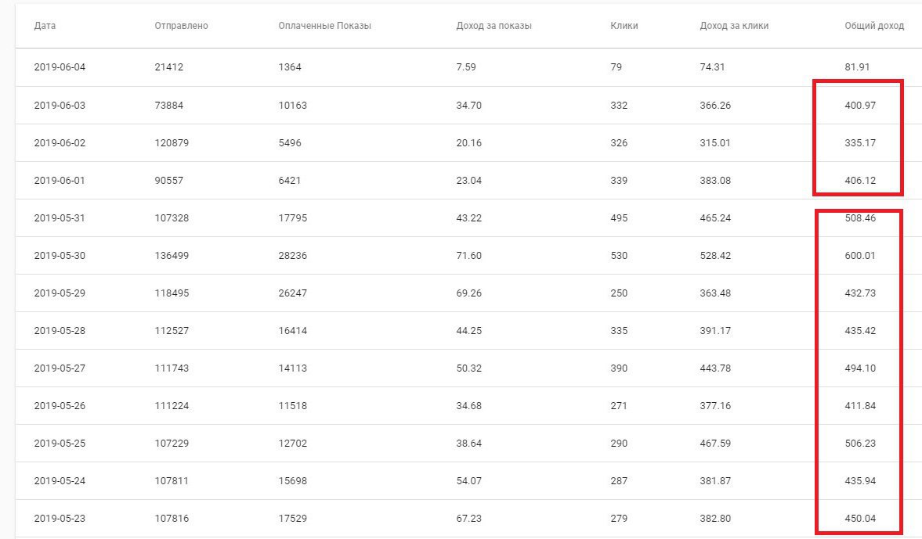Viewport: 922px width, 539px height.
Task: Click the Доход за клики header
Action: [734, 26]
